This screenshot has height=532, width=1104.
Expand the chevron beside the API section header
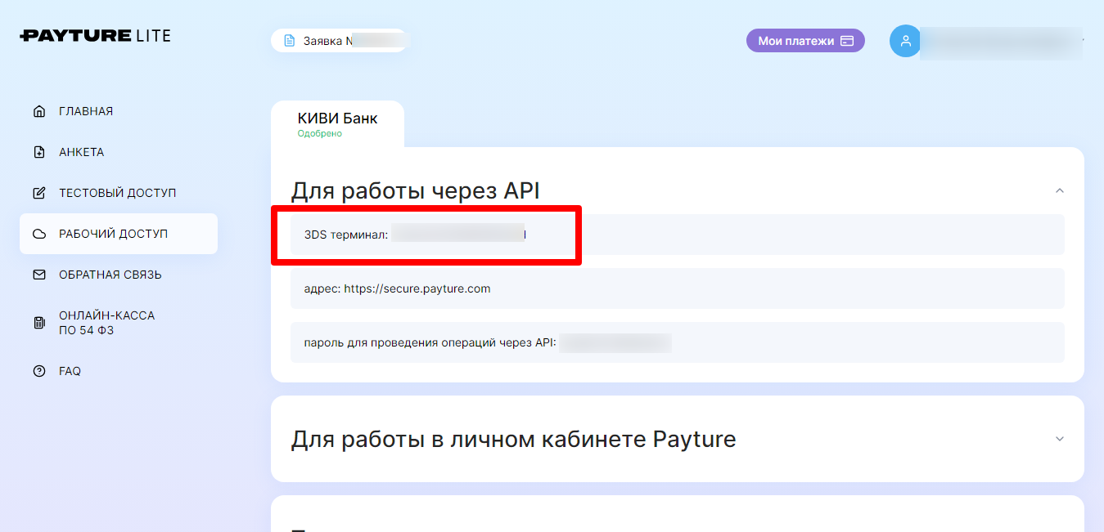1059,190
